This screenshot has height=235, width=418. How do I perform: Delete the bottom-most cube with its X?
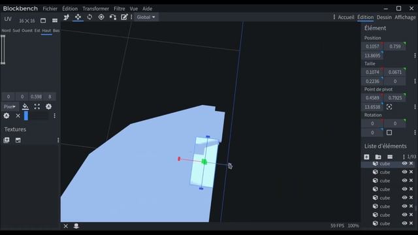(x=411, y=223)
